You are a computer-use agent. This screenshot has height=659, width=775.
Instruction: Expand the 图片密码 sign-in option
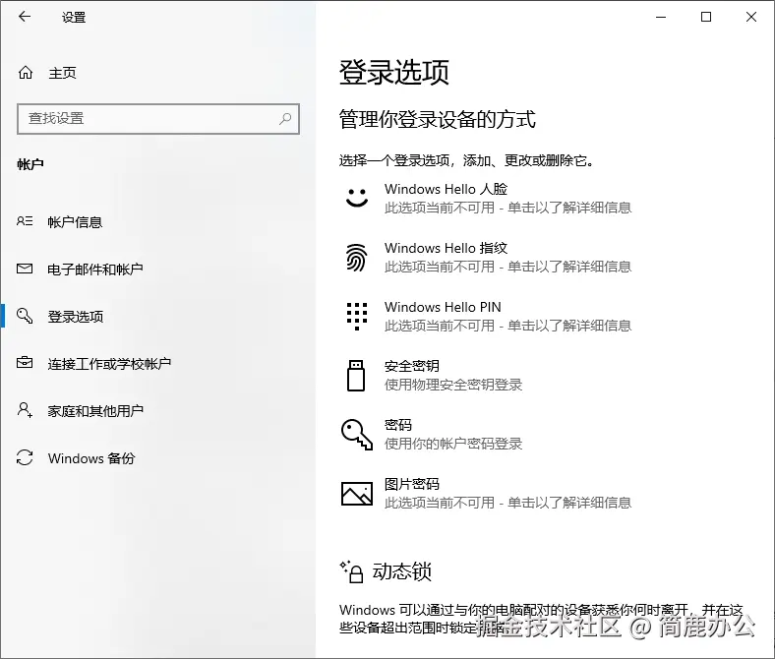486,494
